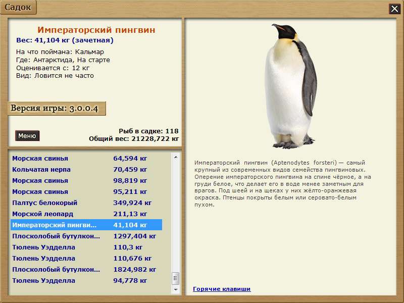The width and height of the screenshot is (404, 303).
Task: Open the Горячие клавиши link
Action: point(222,289)
